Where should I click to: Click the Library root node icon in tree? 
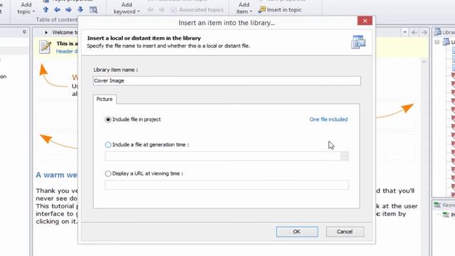coord(446,42)
